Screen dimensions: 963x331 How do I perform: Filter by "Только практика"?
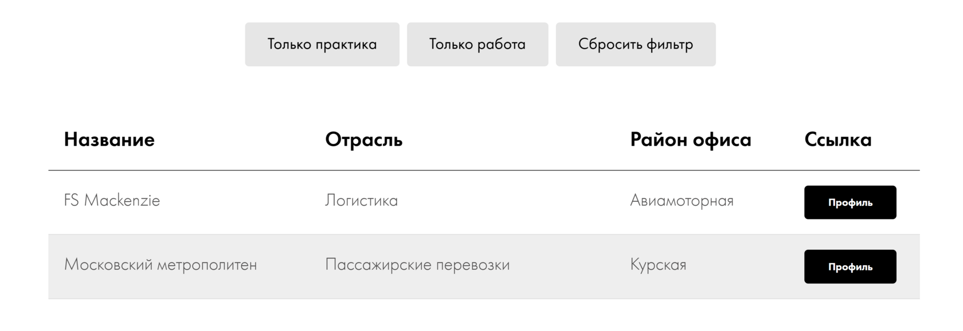click(322, 45)
